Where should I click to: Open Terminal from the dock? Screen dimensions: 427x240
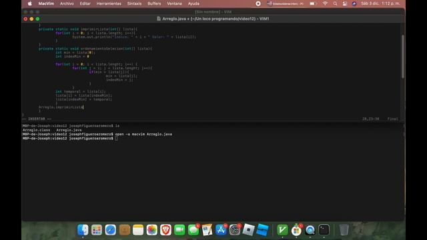pyautogui.click(x=324, y=230)
